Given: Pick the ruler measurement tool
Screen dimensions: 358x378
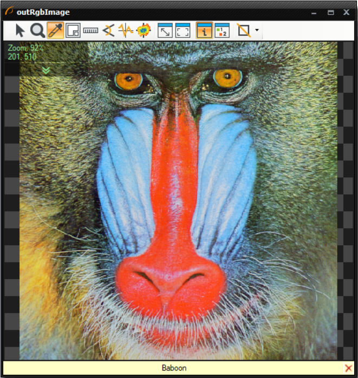Looking at the screenshot, I should 90,31.
